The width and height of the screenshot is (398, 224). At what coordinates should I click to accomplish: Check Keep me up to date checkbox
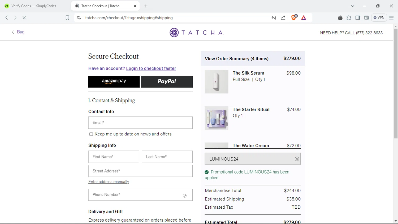91,134
